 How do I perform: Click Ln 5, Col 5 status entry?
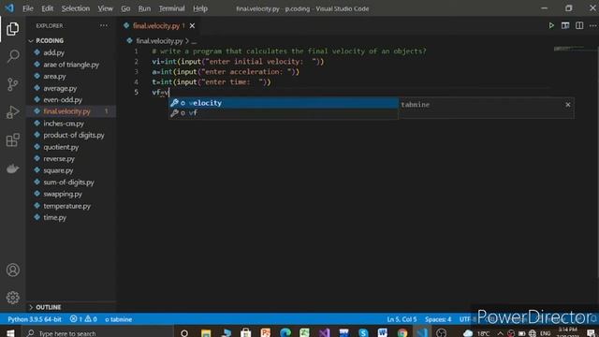402,319
